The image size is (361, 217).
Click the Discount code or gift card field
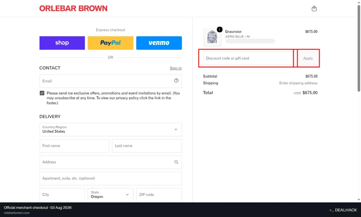(x=248, y=58)
